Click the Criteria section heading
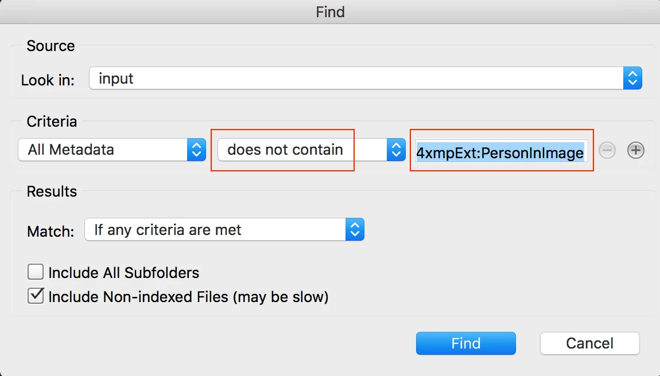This screenshot has height=376, width=660. click(x=52, y=122)
